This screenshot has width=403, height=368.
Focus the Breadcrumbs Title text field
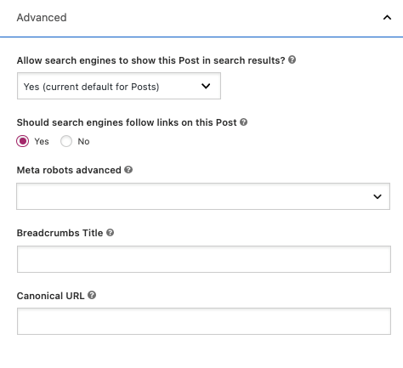pyautogui.click(x=204, y=259)
